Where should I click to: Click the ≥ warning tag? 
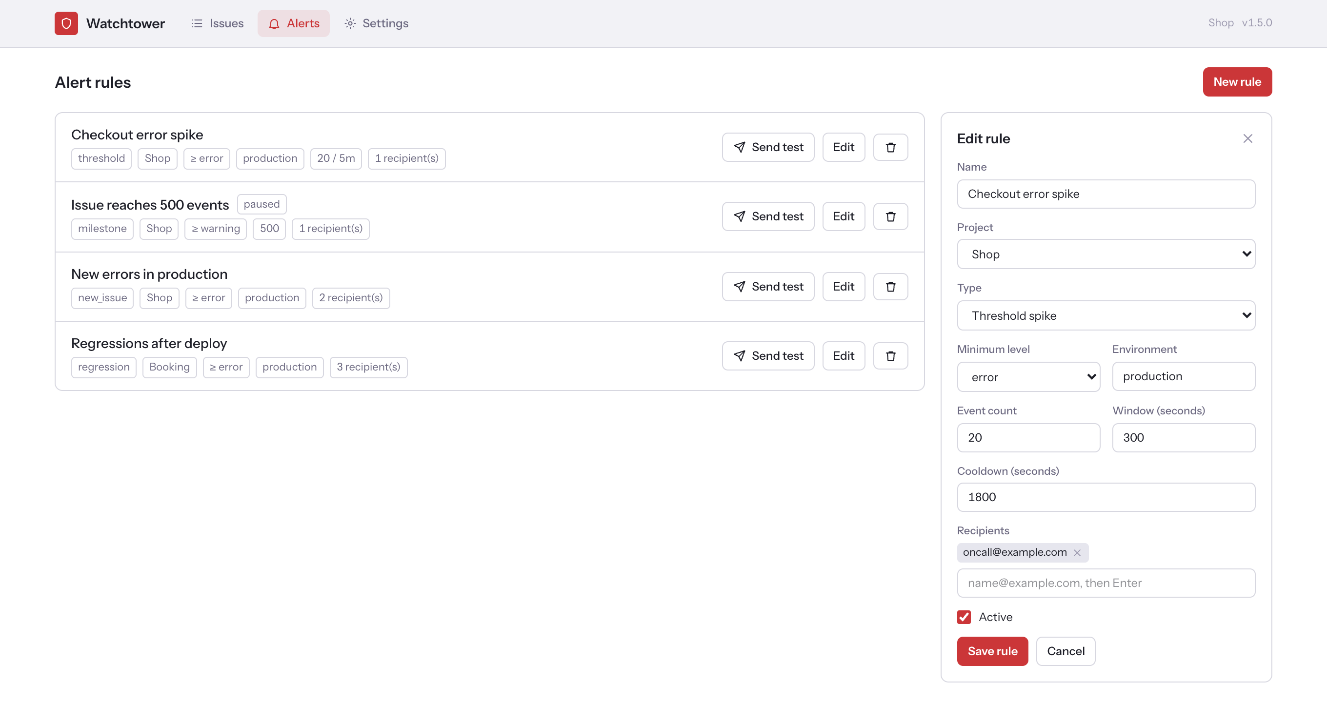tap(216, 229)
